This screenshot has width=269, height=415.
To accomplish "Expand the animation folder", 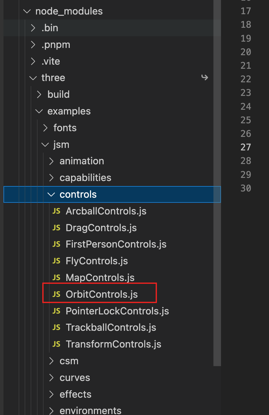I will [51, 161].
